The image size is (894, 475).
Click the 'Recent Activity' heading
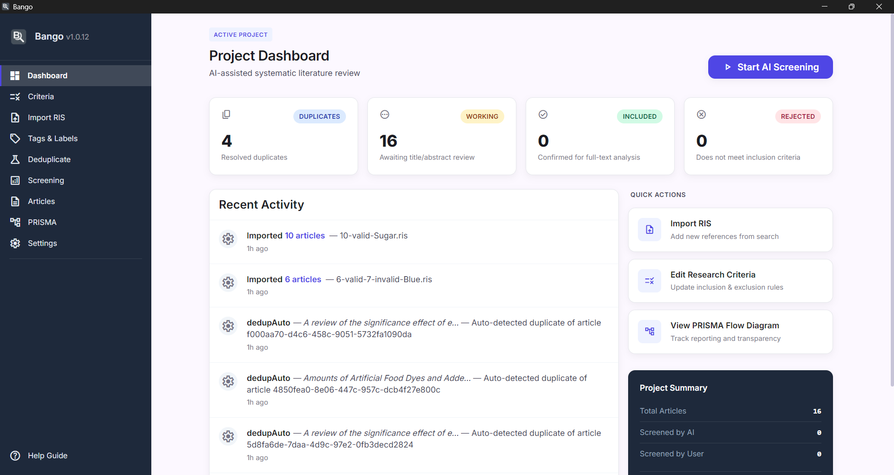(261, 204)
